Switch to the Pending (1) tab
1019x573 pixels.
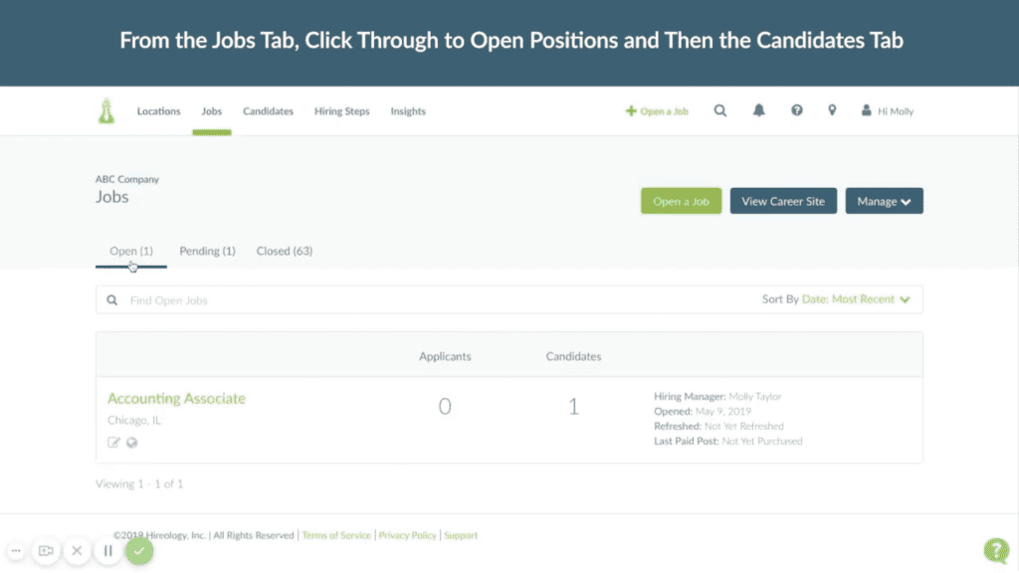tap(207, 252)
